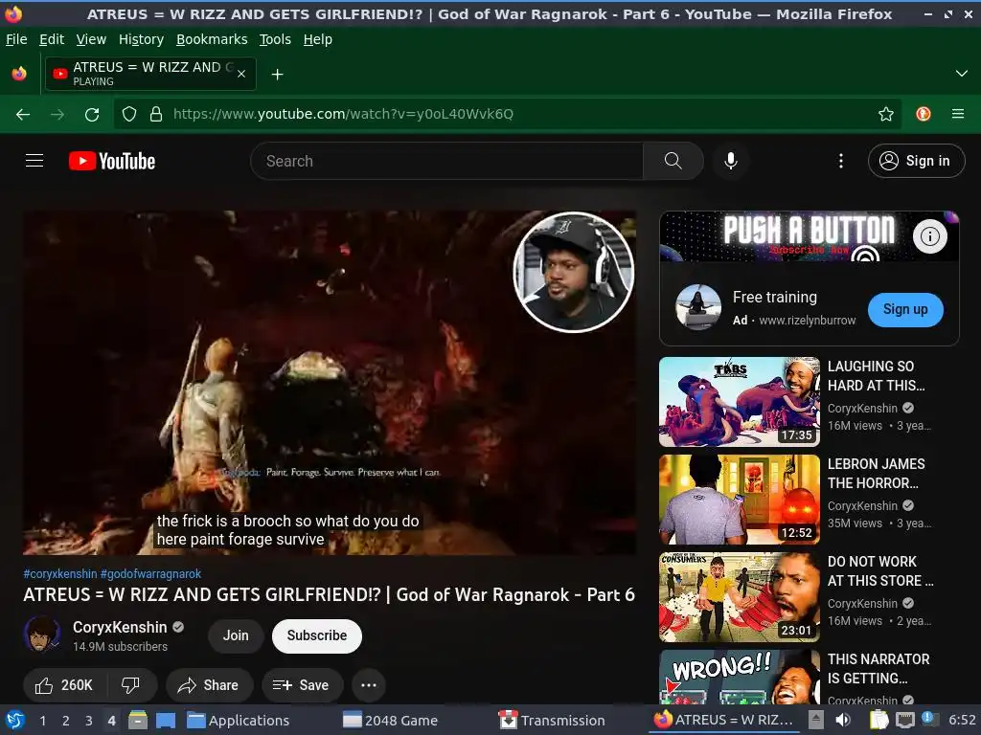
Task: Click the ad Sign up button
Action: (x=905, y=309)
